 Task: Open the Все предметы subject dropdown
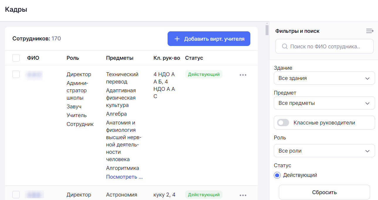tap(324, 103)
